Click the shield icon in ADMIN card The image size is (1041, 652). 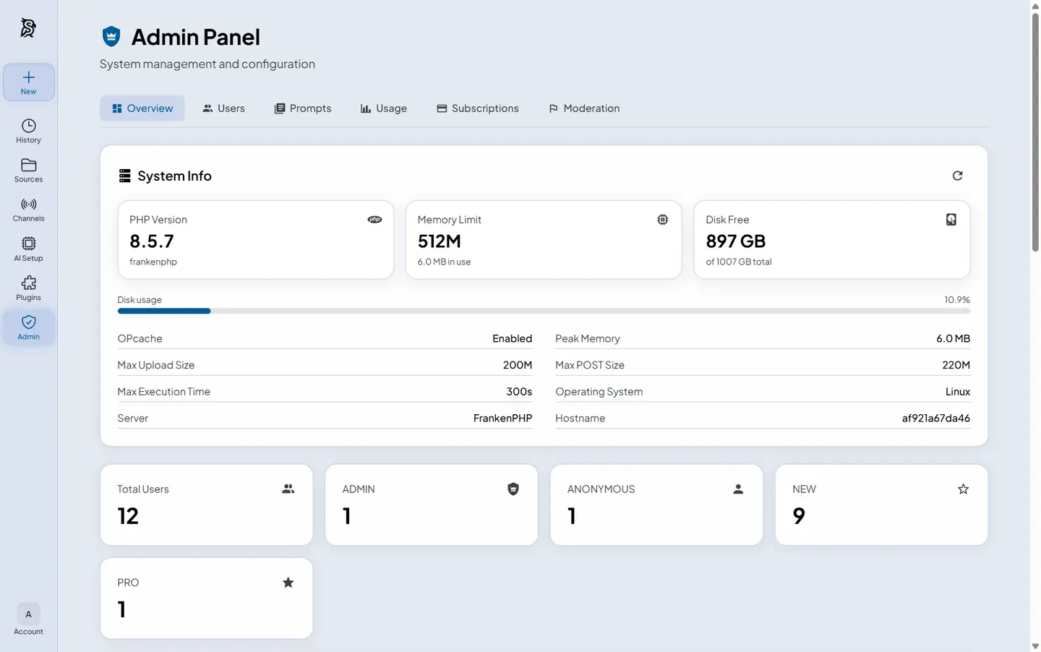coord(513,489)
